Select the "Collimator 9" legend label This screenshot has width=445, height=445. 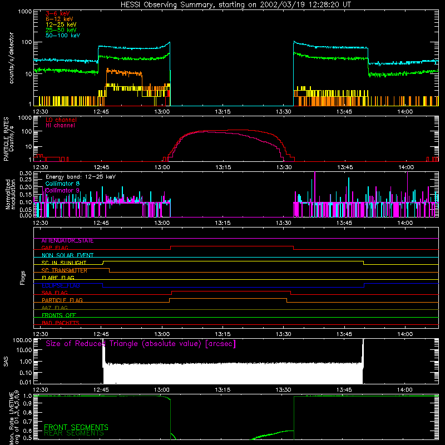coord(62,190)
